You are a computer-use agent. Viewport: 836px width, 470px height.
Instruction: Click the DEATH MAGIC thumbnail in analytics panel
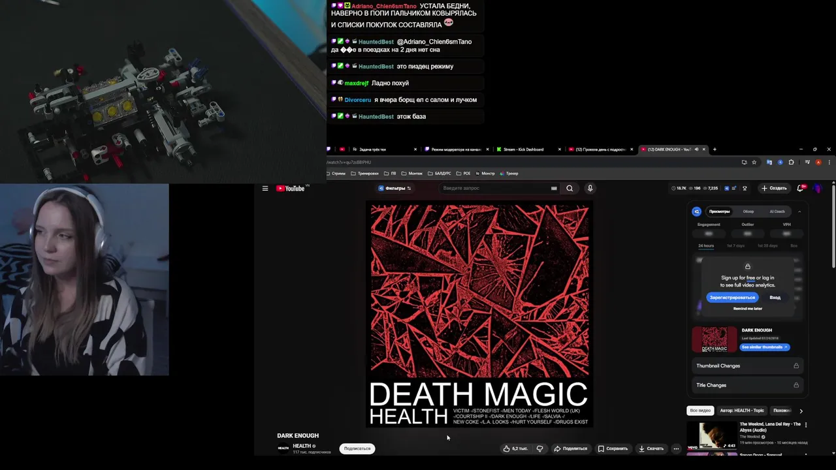(715, 339)
